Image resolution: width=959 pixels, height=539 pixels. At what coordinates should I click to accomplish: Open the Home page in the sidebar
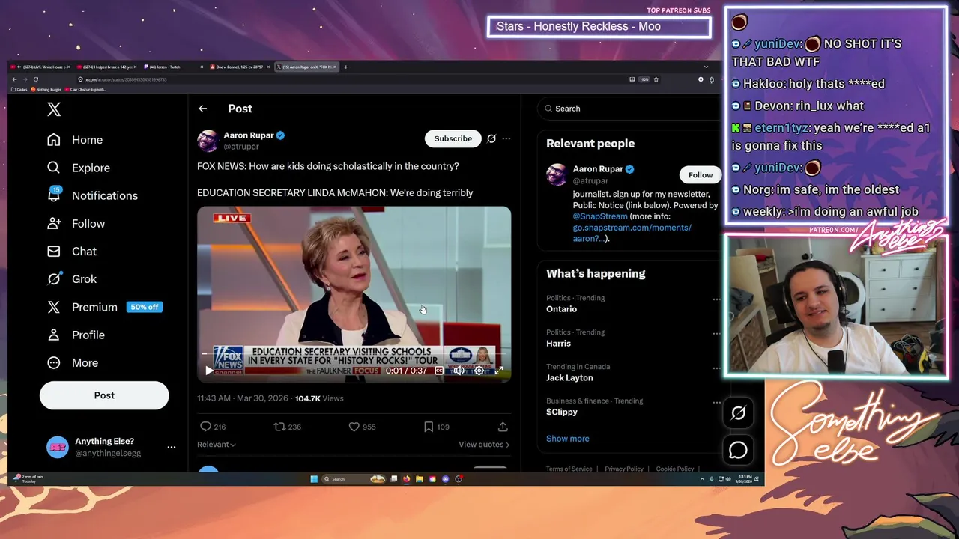coord(74,140)
